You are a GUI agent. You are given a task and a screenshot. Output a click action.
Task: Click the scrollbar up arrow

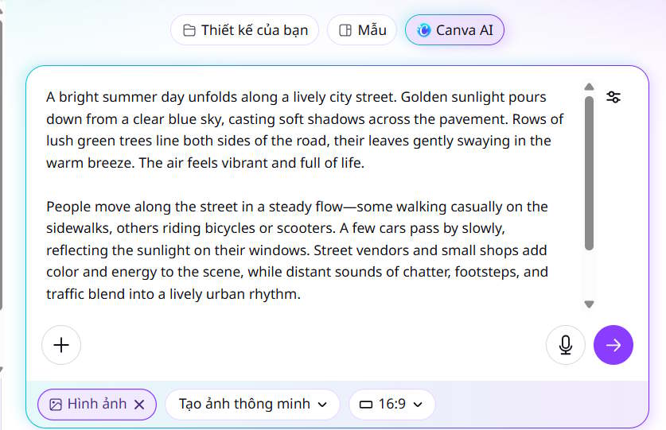589,87
